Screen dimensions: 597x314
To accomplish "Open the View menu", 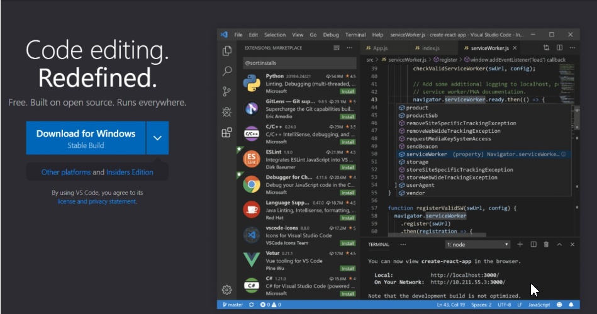I will tap(298, 35).
